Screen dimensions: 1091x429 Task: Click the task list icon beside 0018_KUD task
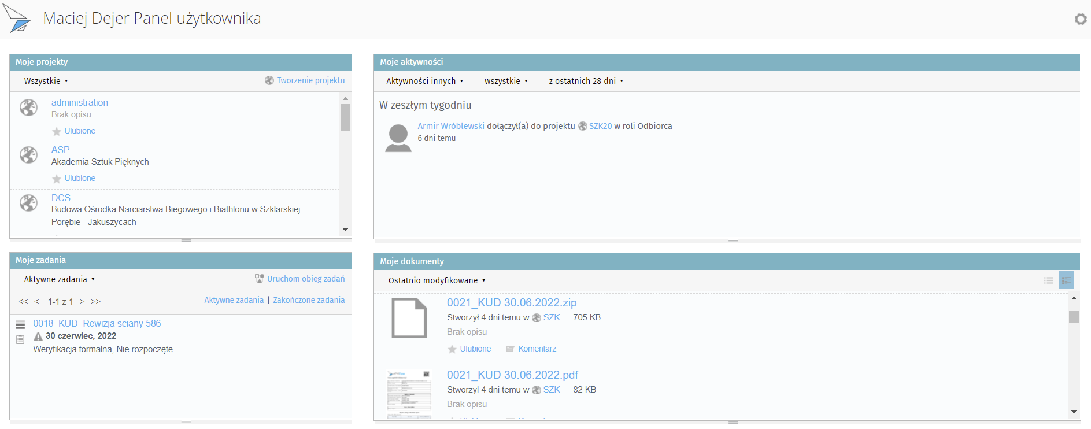20,324
